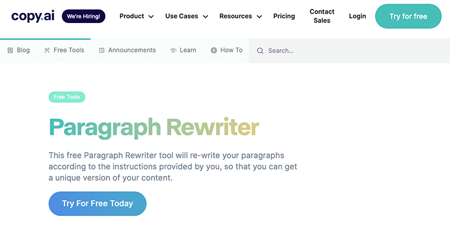Select the How To tab text
The image size is (450, 226).
click(232, 50)
